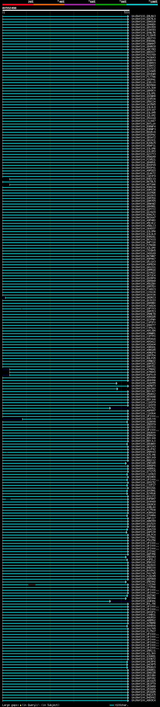Click the UniRef100_C4JA47 label
This screenshot has width=160, height=707.
pos(143,121)
